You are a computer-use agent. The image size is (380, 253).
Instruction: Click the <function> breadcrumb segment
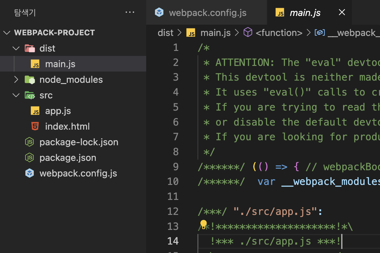pos(279,32)
